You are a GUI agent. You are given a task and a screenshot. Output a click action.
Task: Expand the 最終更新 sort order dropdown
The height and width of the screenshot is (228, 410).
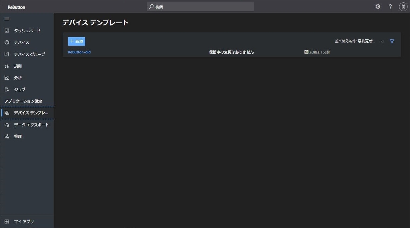click(382, 41)
